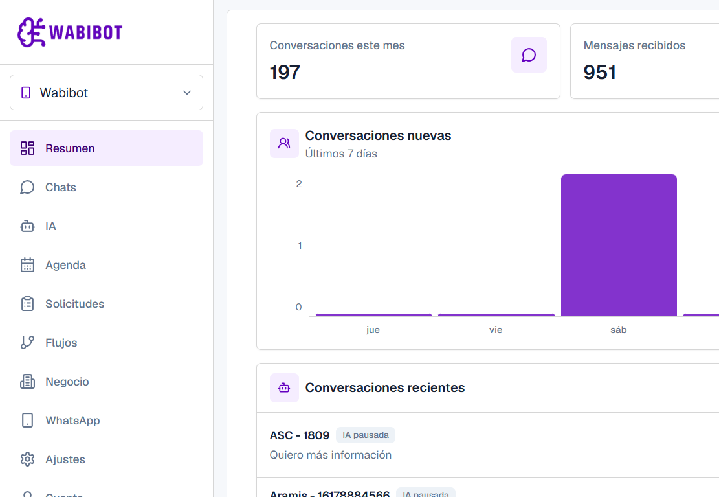Open the WhatsApp settings item

[x=106, y=421]
